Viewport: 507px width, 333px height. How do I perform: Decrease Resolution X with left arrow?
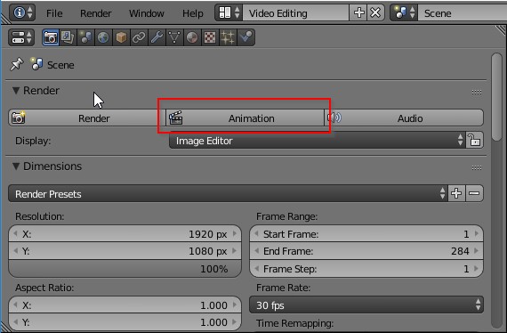[x=15, y=233]
